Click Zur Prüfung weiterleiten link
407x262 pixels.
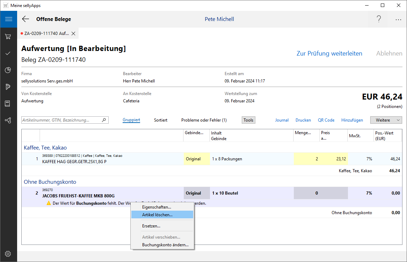coord(329,53)
